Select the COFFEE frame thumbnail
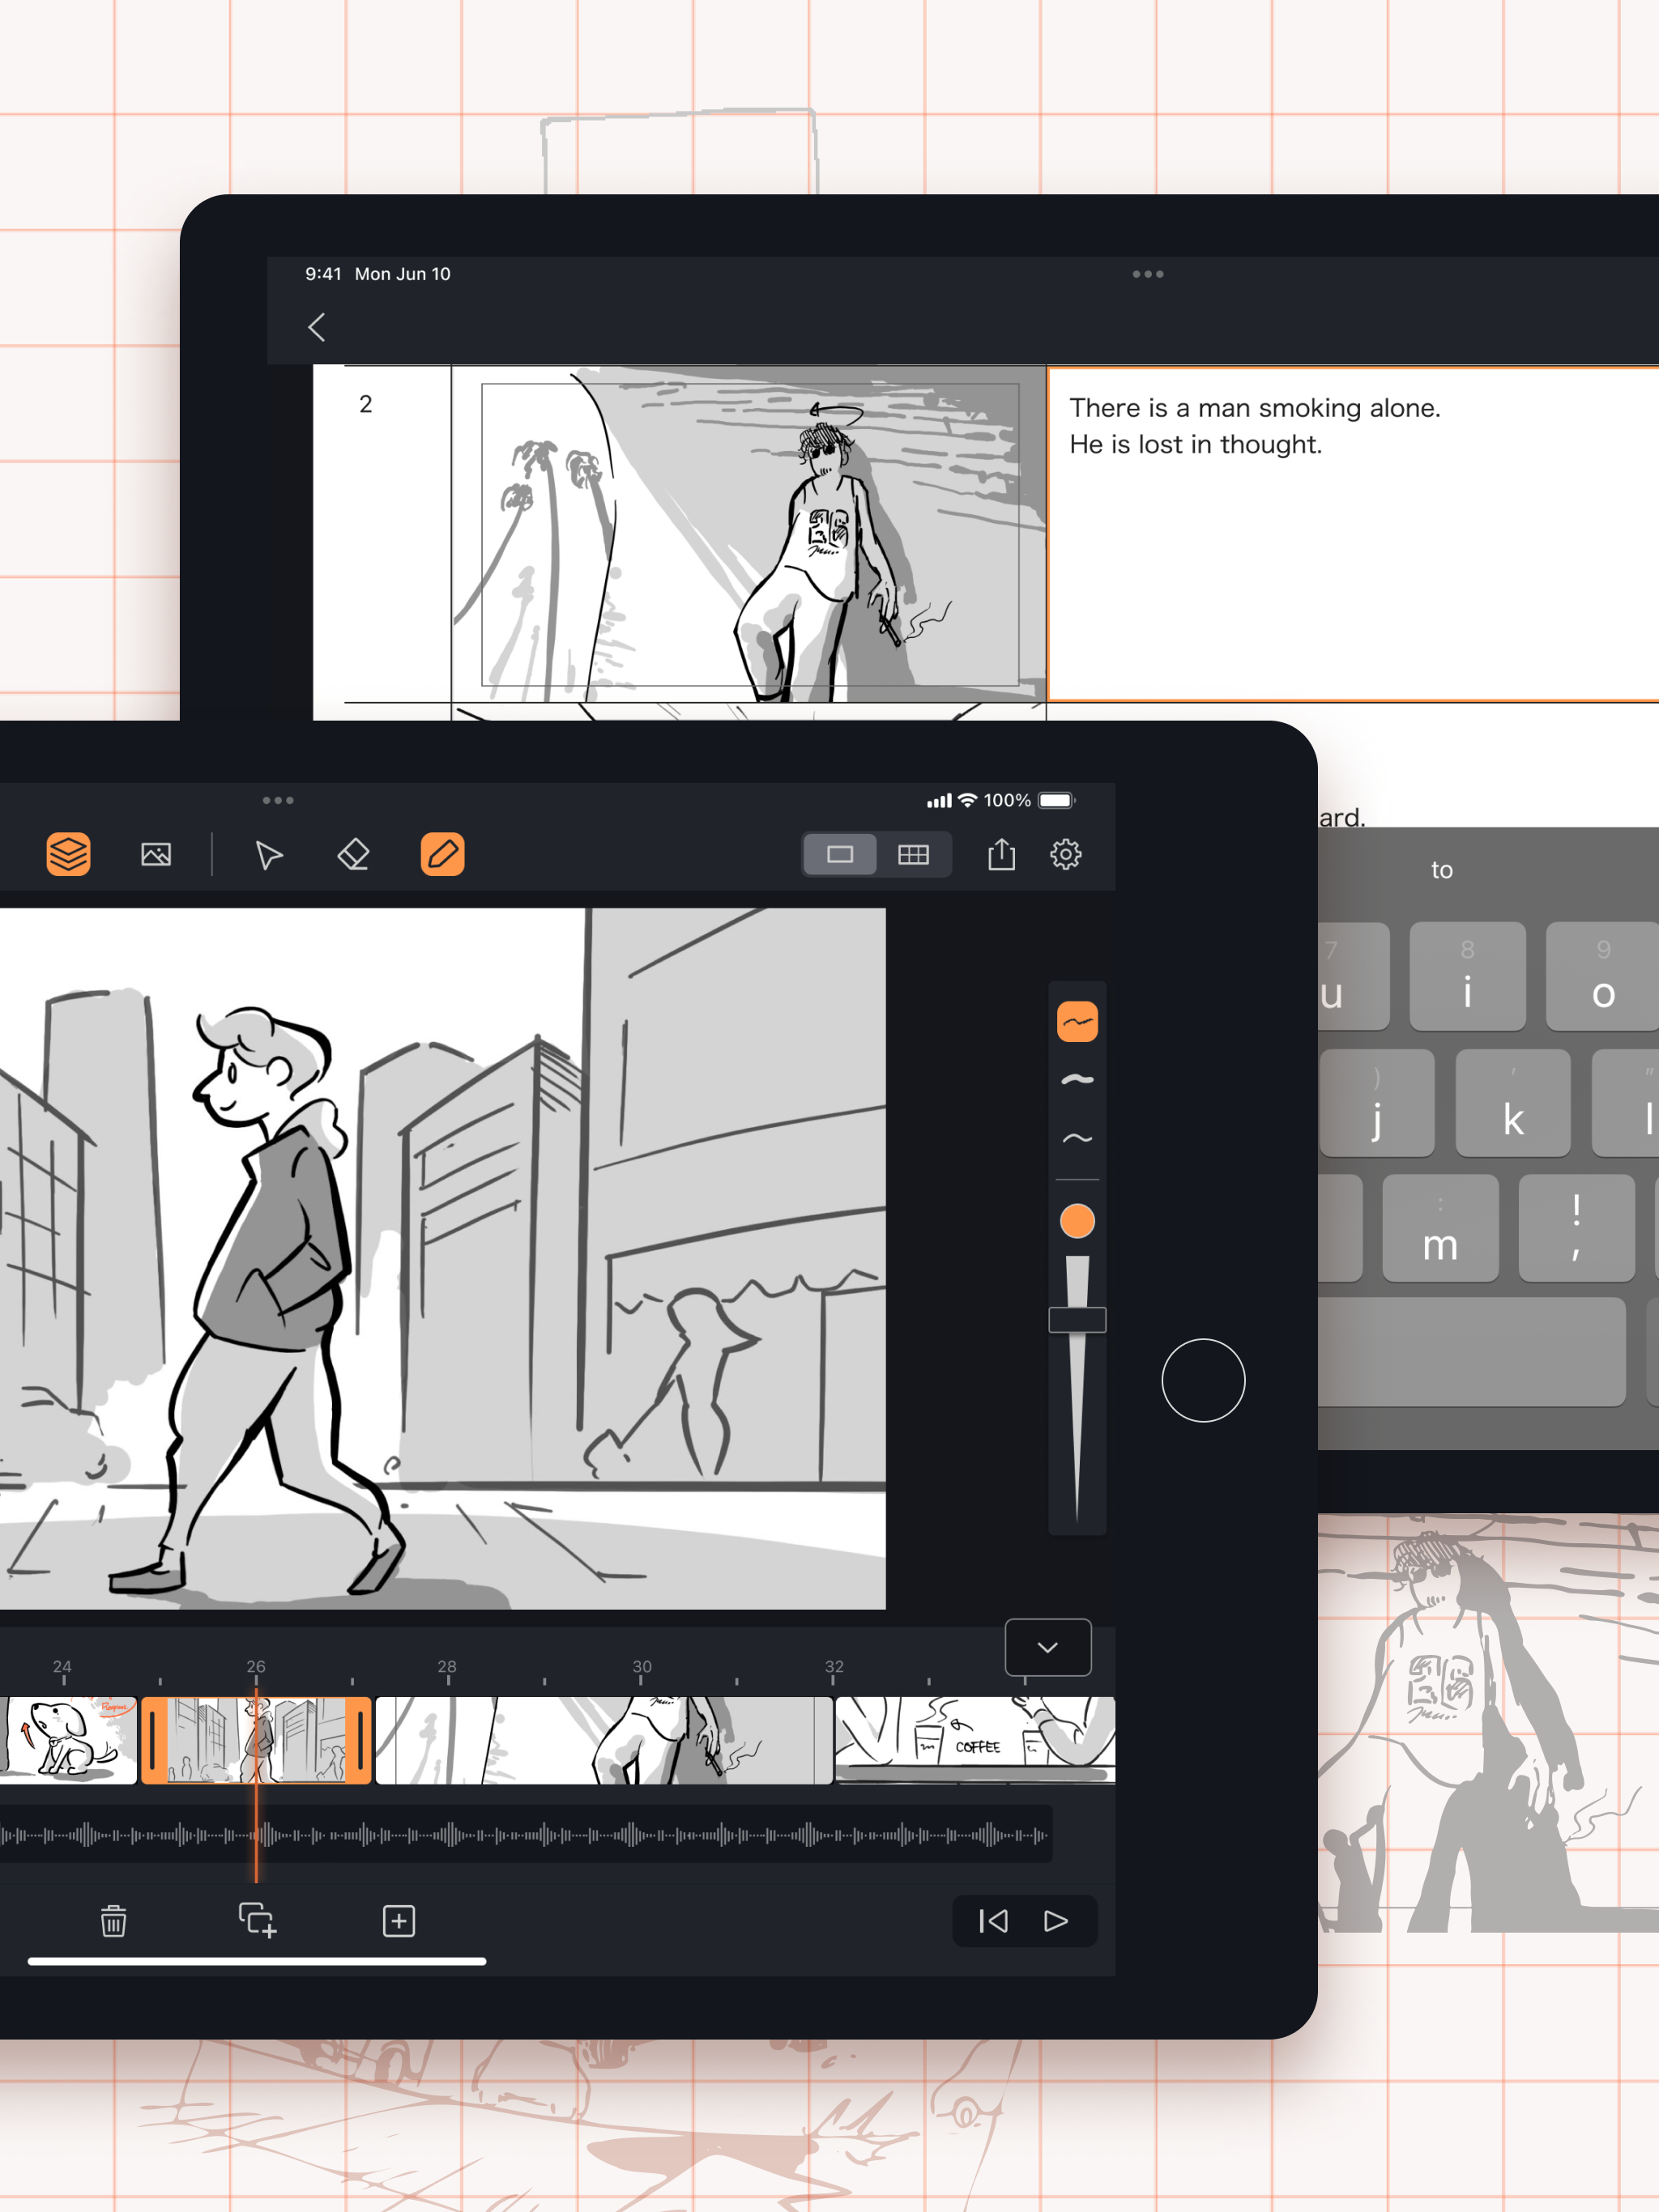 coord(975,1740)
